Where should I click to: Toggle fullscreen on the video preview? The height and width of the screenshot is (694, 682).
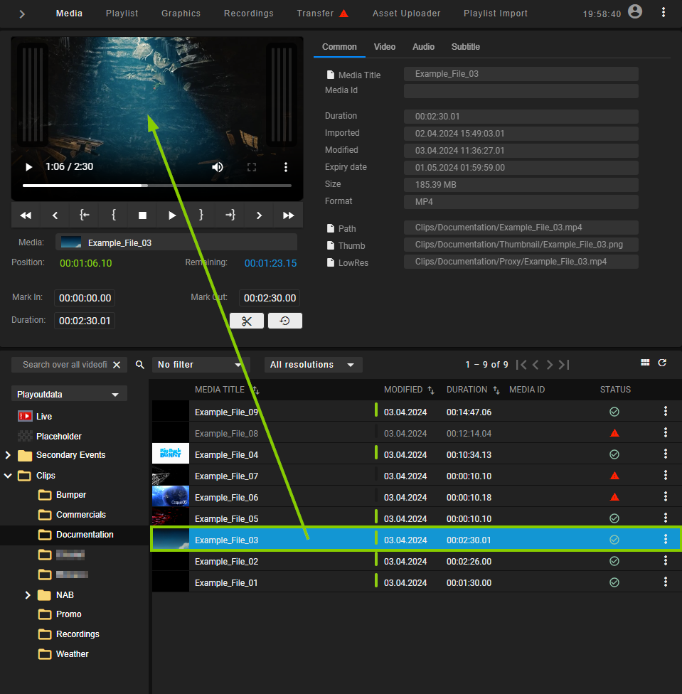(x=252, y=166)
